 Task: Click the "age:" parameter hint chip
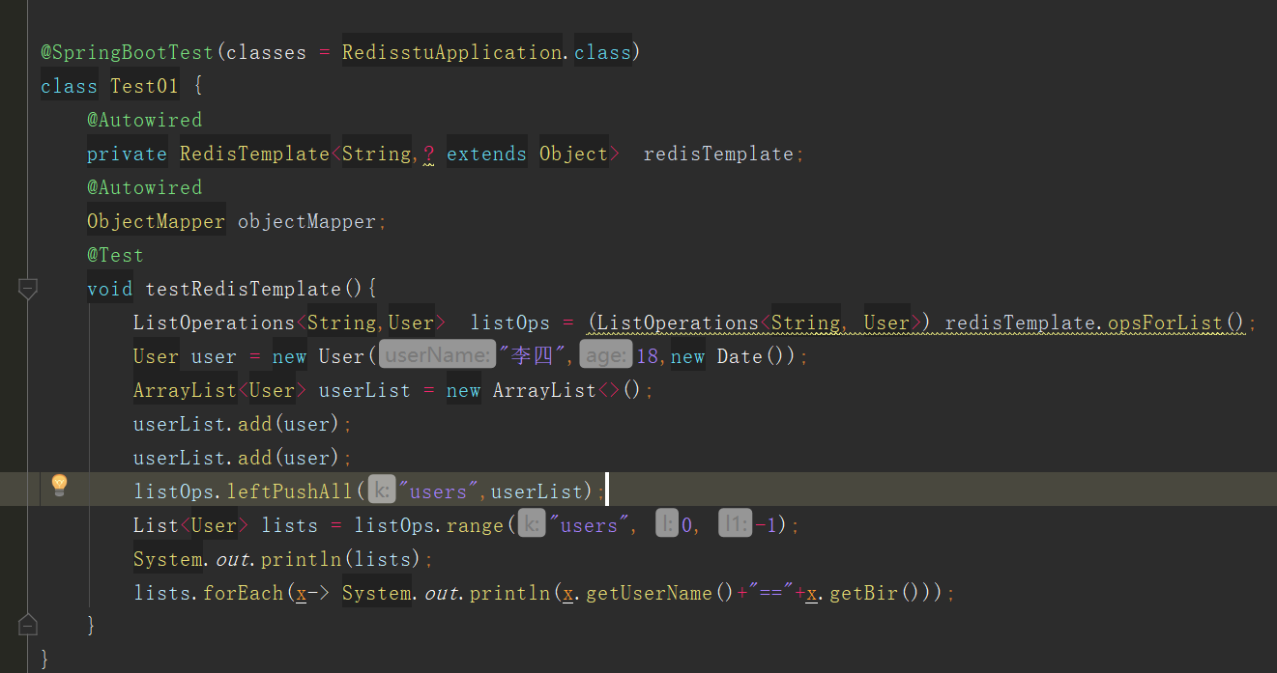[x=606, y=353]
